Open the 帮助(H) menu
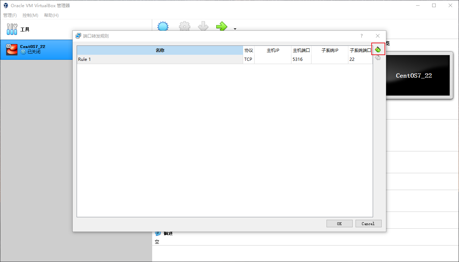Screen dimensions: 459x262 coord(51,15)
